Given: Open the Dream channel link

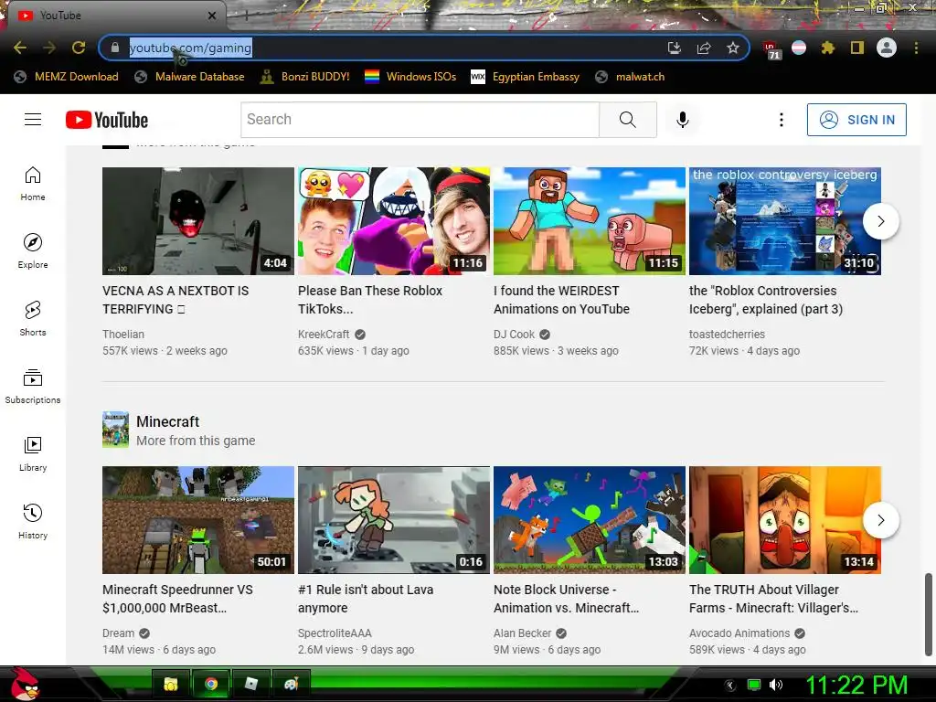Looking at the screenshot, I should 118,633.
